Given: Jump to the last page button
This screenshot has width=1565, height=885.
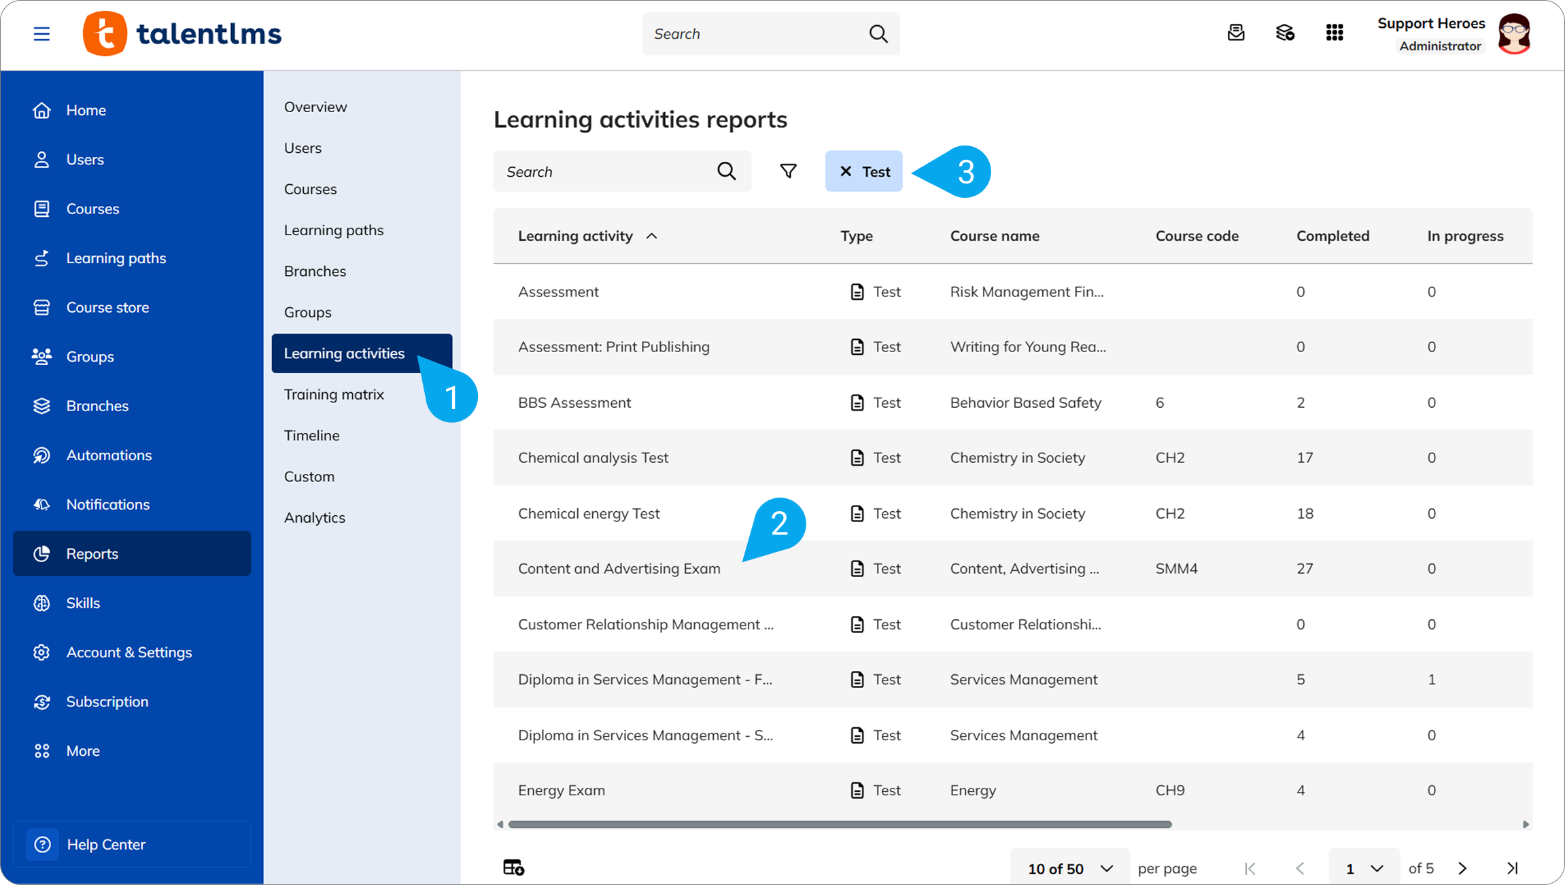Looking at the screenshot, I should click(1512, 868).
